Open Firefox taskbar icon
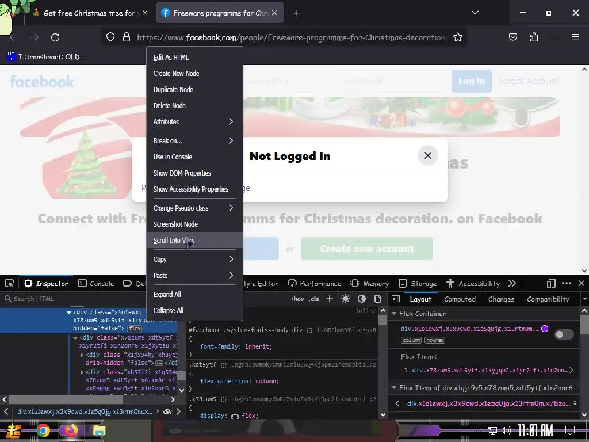The image size is (589, 442). click(x=71, y=430)
